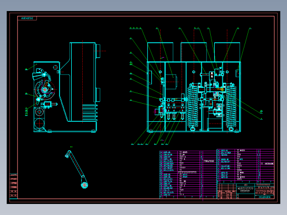Click the round knob of the handle
The width and height of the screenshot is (287, 215).
click(84, 185)
